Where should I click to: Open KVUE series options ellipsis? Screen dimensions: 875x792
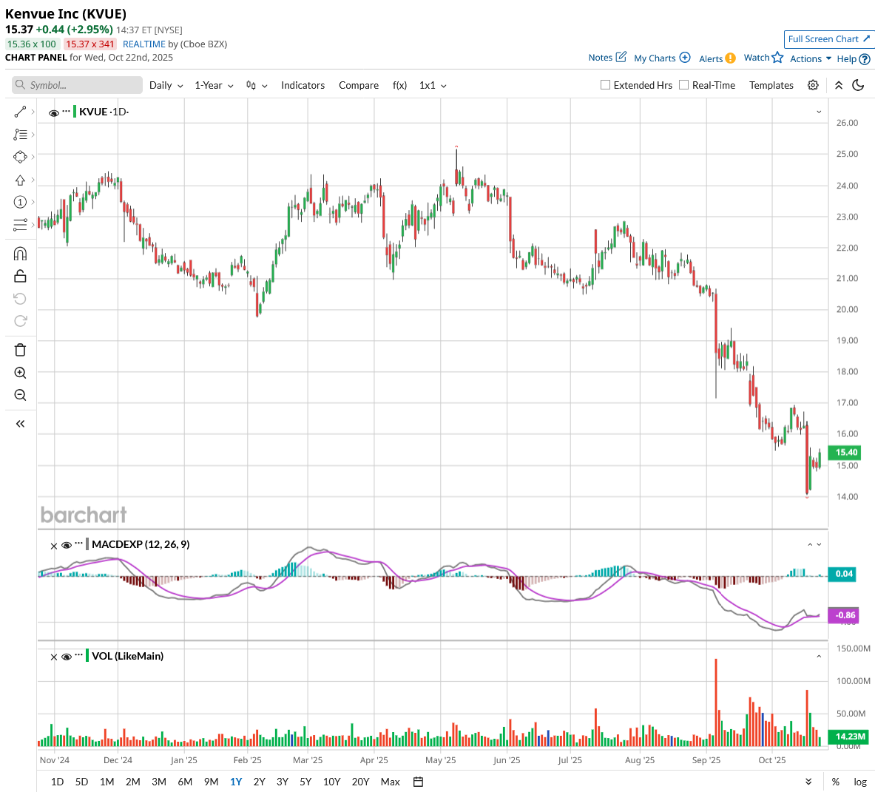[x=66, y=112]
